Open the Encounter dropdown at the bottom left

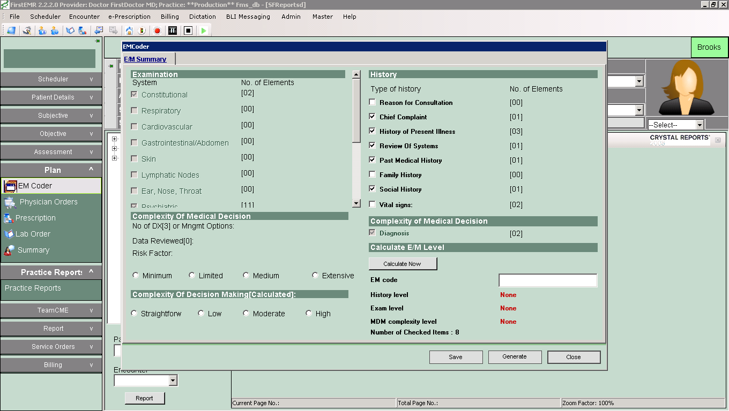pyautogui.click(x=174, y=380)
